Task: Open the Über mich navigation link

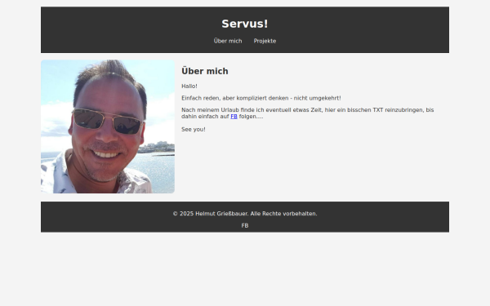Action: pyautogui.click(x=228, y=41)
